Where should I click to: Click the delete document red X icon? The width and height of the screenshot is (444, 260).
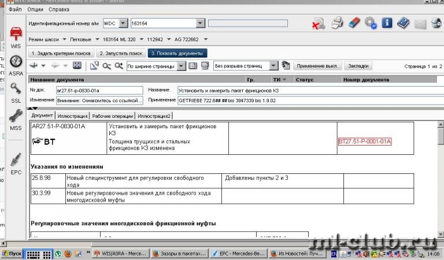(x=319, y=23)
